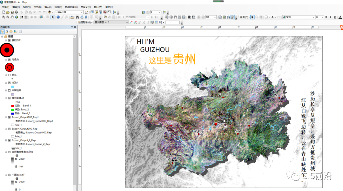343x191 pixels.
Task: Toggle Italic text formatting
Action: [x=330, y=17]
